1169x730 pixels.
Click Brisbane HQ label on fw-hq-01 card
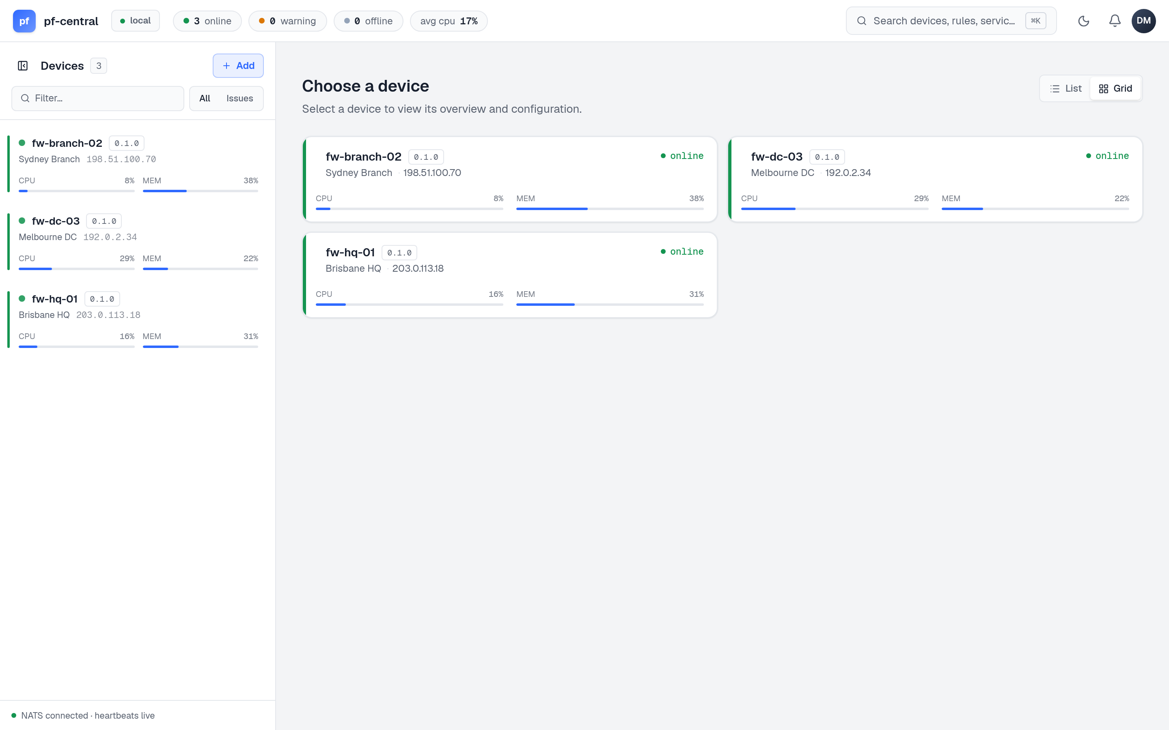tap(353, 268)
